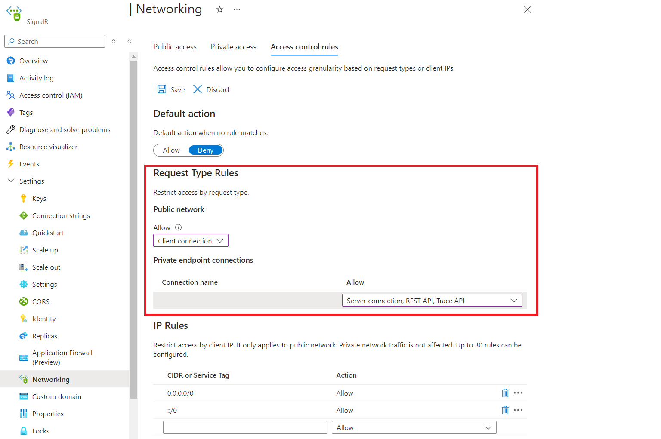Collapse the Settings section in sidebar

coord(10,181)
